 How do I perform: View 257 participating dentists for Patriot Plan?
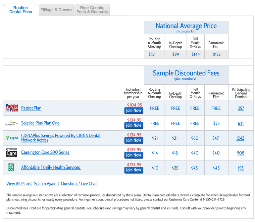241,109
